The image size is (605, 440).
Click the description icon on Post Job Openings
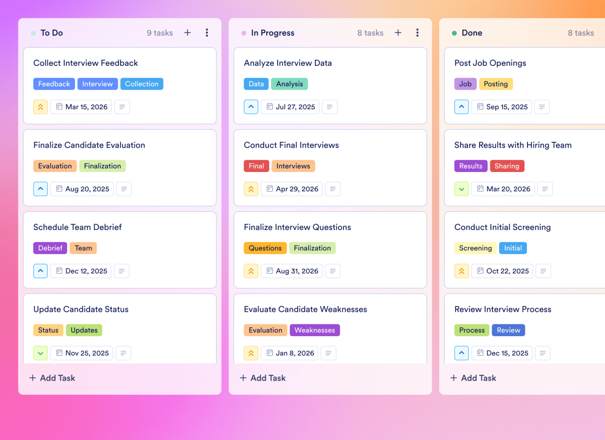pos(542,107)
